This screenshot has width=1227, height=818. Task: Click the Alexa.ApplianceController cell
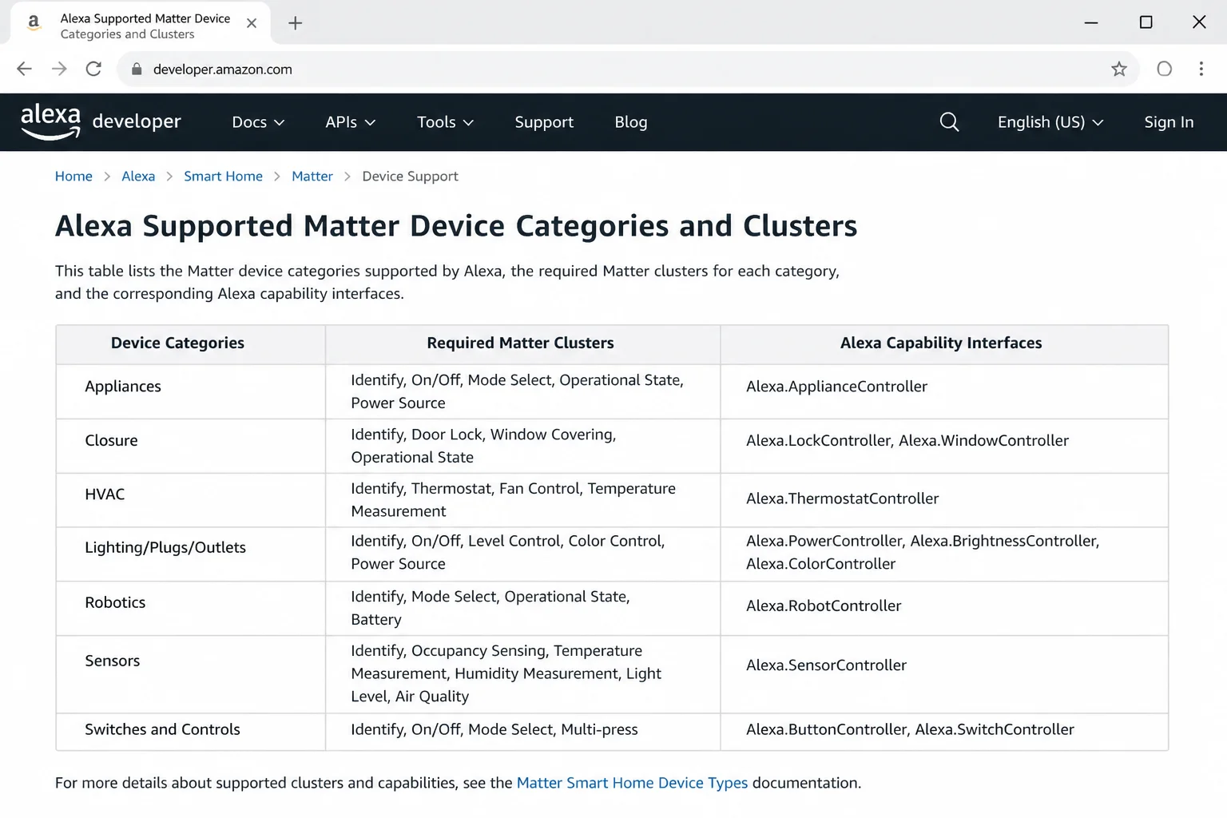944,391
